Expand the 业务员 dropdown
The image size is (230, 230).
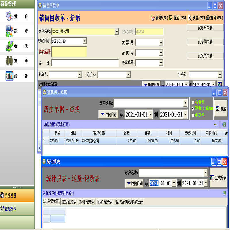(x=220, y=75)
